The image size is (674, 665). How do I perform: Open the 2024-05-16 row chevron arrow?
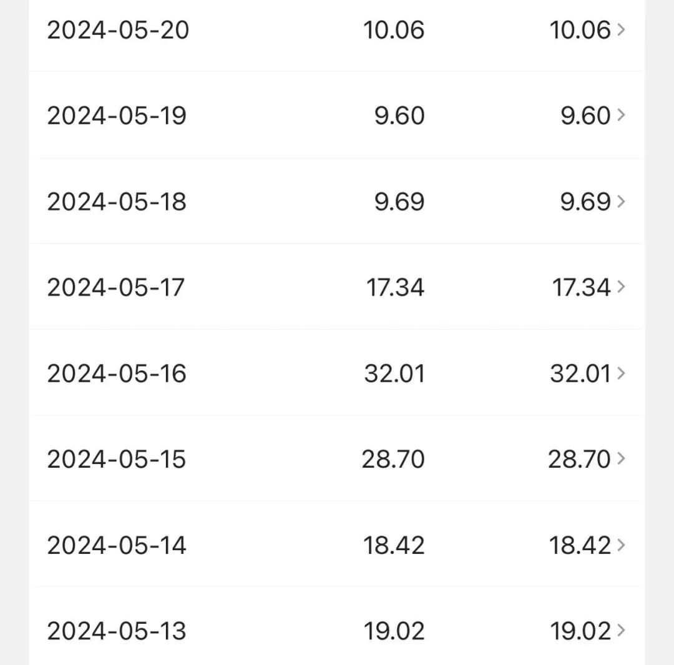(x=621, y=373)
